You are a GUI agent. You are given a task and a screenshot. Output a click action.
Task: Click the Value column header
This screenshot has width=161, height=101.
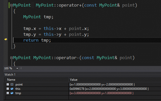pyautogui.click(x=74, y=80)
